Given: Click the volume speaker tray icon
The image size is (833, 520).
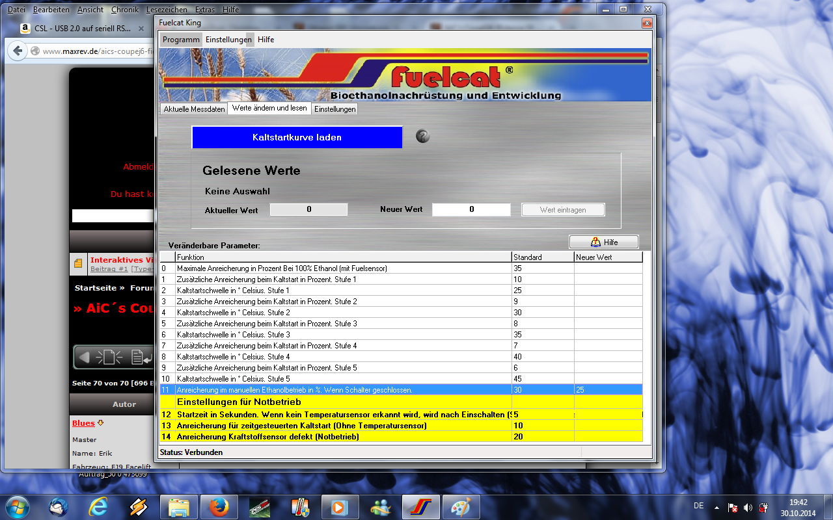Looking at the screenshot, I should click(748, 507).
